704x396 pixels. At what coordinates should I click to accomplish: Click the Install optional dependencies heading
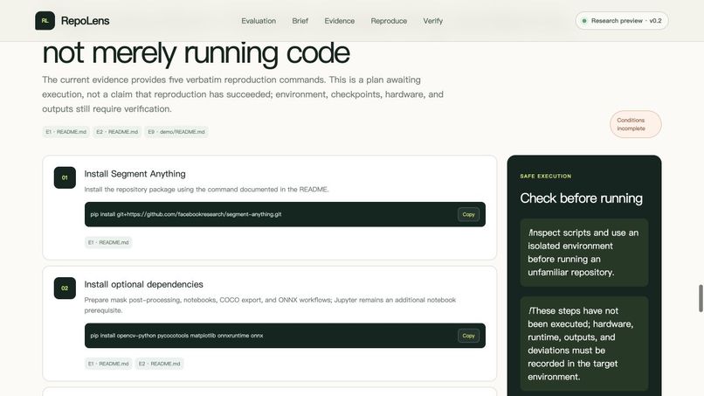[143, 284]
